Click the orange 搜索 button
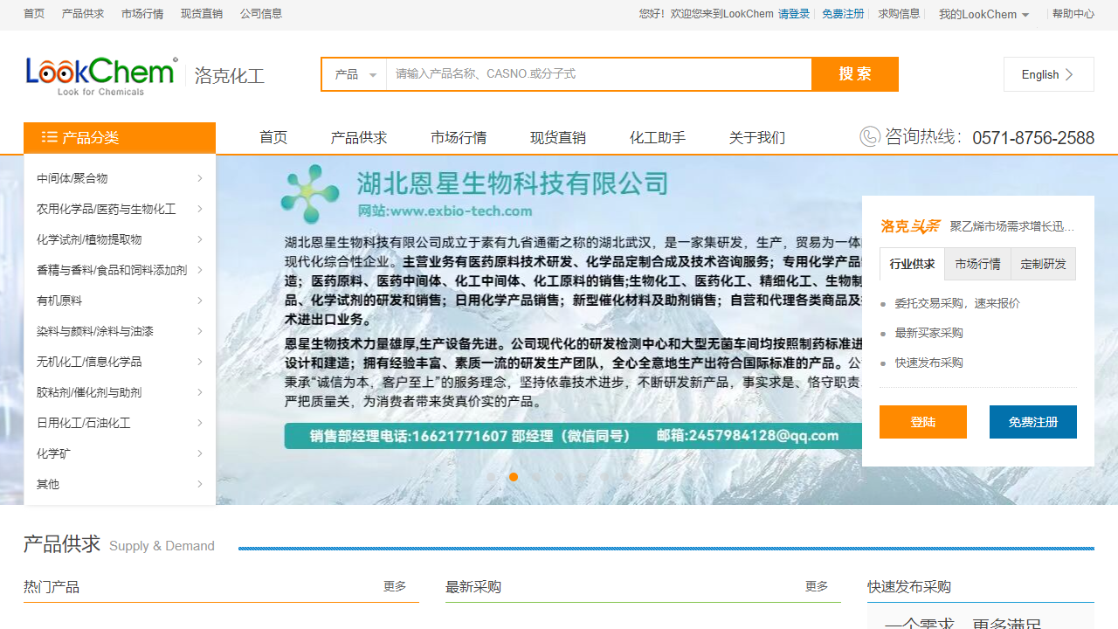 (855, 74)
